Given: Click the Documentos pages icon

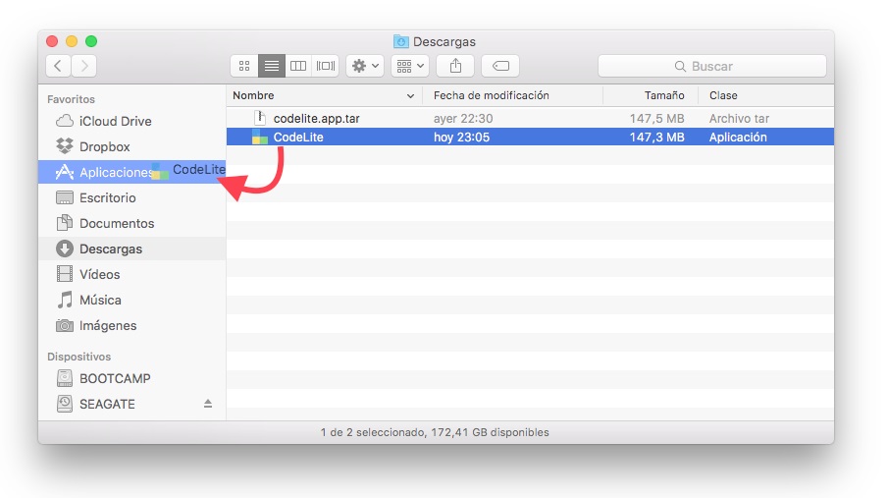Looking at the screenshot, I should (65, 222).
